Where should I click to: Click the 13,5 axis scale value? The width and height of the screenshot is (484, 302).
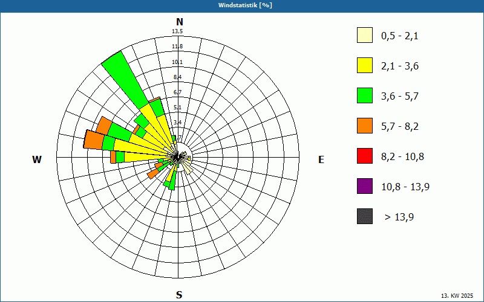[177, 31]
